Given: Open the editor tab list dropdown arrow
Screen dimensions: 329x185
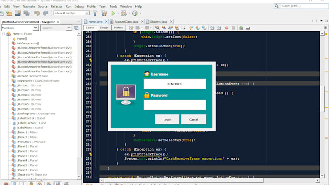Looking at the screenshot, I should [321, 21].
